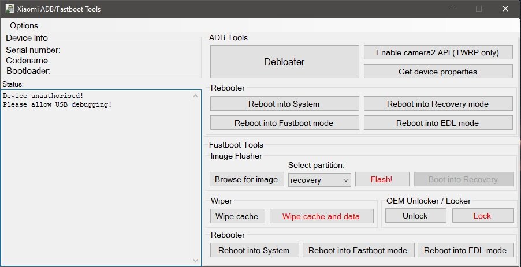Click the 'Bootloader:' label

point(28,71)
